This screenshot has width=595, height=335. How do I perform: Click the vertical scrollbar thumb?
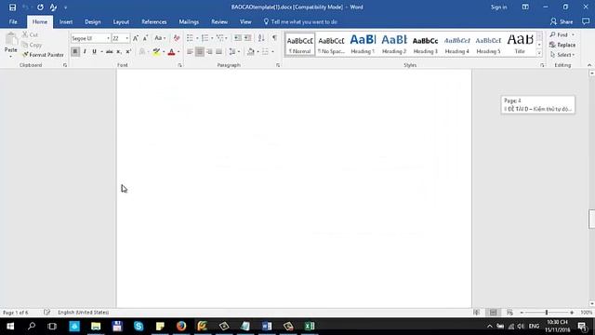tap(591, 220)
